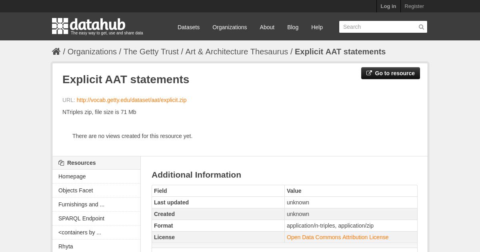Click the Explicit AAT statements page title
The height and width of the screenshot is (252, 480).
click(x=126, y=80)
